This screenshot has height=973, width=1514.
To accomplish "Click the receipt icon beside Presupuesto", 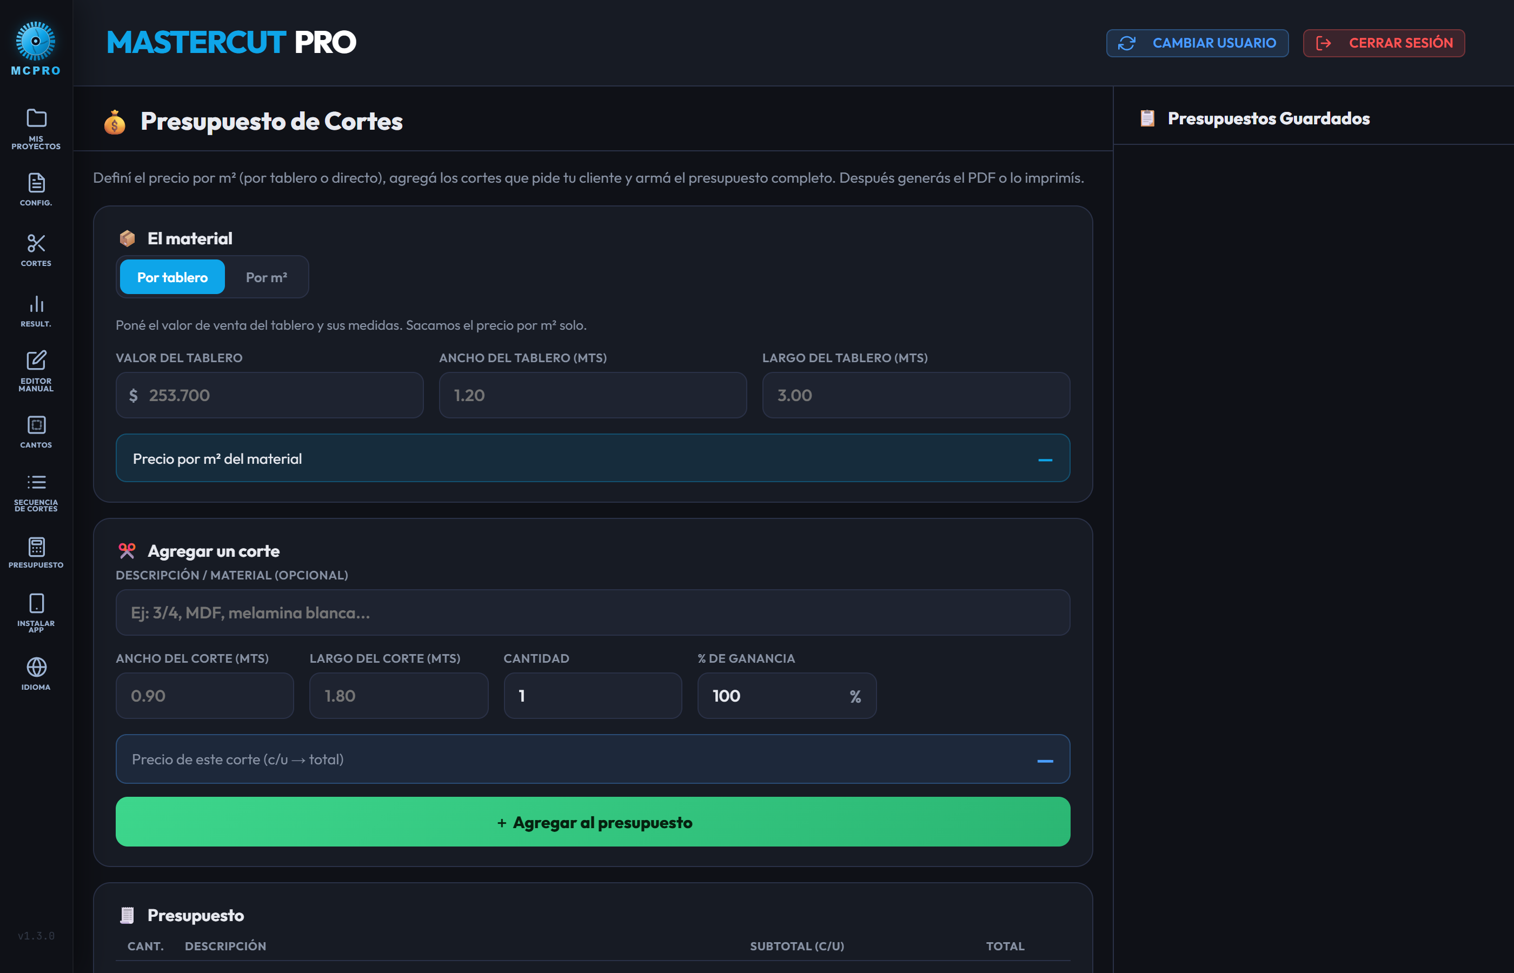I will (x=127, y=915).
